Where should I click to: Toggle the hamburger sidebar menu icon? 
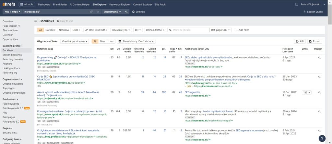36,21
